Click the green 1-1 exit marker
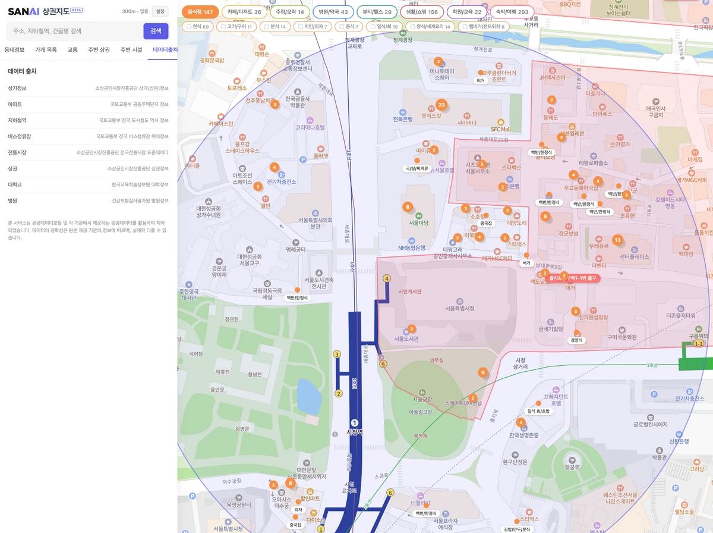The image size is (713, 533). 699,344
